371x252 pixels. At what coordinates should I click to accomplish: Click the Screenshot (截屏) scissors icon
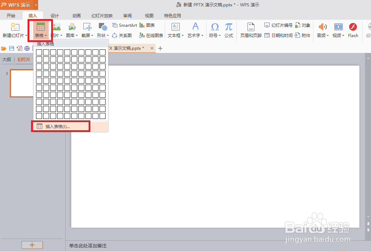pos(87,27)
